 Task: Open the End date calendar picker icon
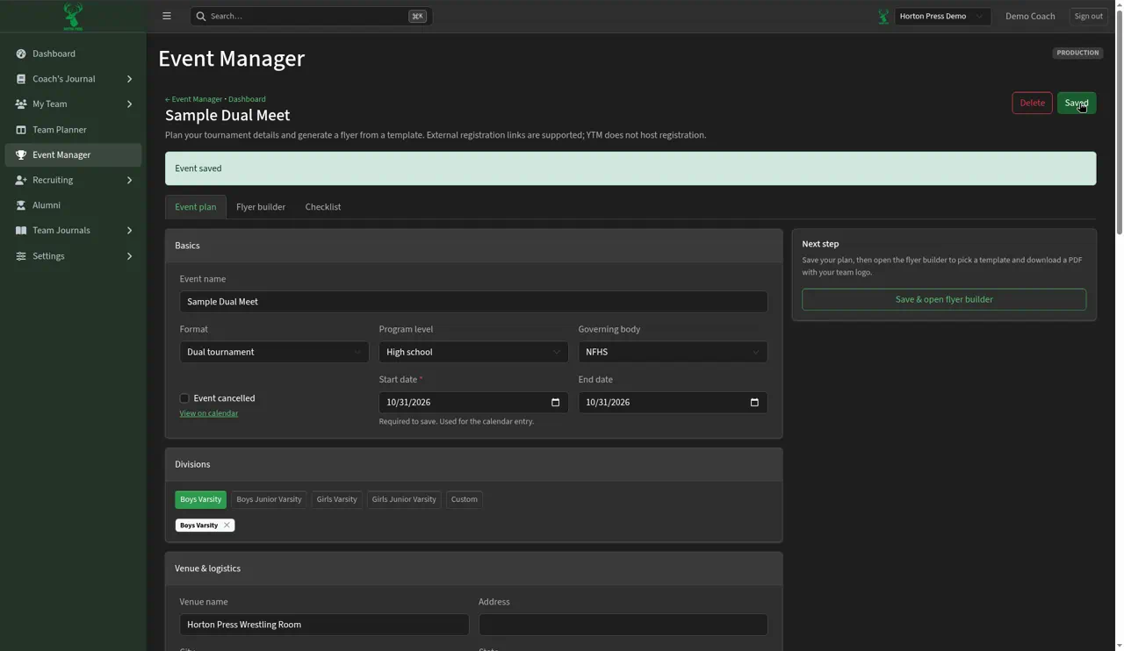click(x=754, y=403)
